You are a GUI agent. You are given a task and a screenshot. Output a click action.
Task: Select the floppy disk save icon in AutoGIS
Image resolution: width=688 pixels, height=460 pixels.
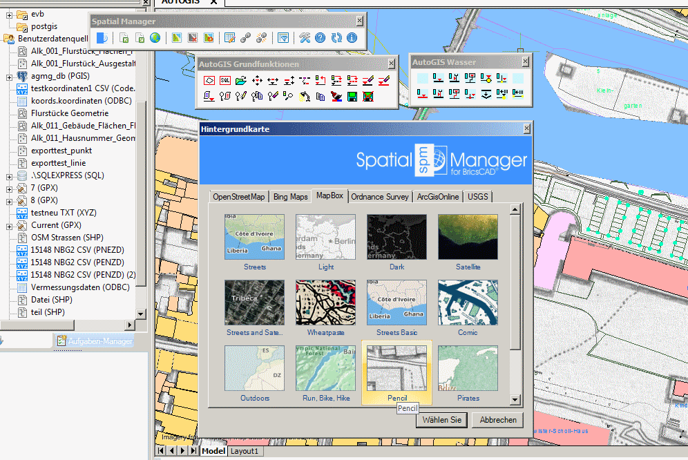point(351,95)
